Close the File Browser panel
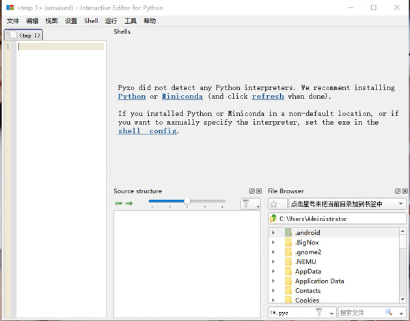410x321 pixels. click(x=405, y=191)
